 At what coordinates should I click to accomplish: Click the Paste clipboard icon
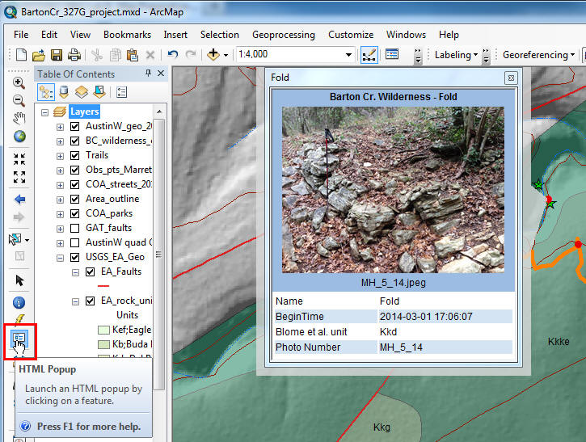pos(133,55)
